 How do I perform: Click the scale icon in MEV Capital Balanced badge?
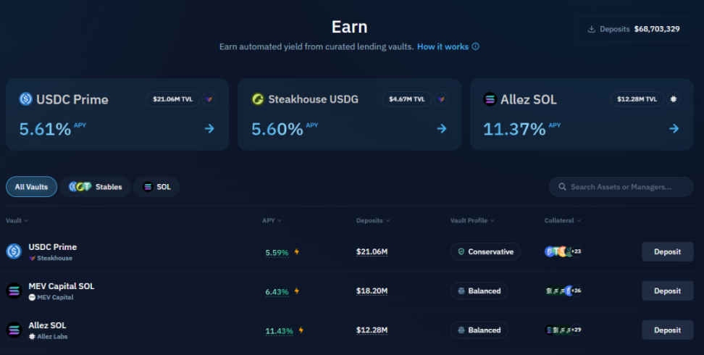(x=461, y=291)
